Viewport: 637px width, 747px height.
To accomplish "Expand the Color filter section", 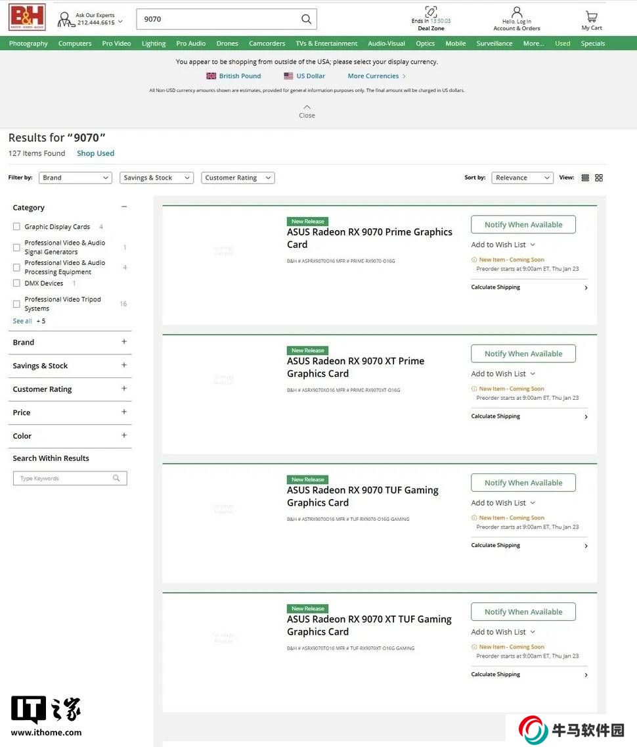I will pyautogui.click(x=124, y=435).
